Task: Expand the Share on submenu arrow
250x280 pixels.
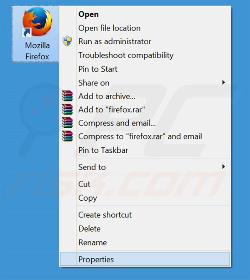Action: [223, 83]
